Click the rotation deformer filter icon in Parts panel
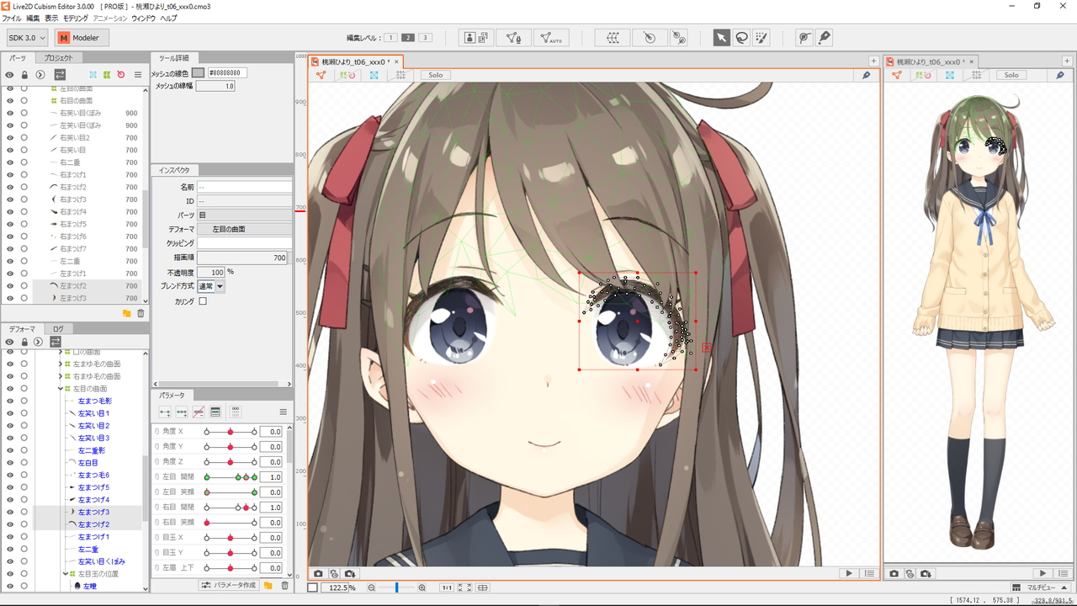The width and height of the screenshot is (1077, 606). click(120, 75)
